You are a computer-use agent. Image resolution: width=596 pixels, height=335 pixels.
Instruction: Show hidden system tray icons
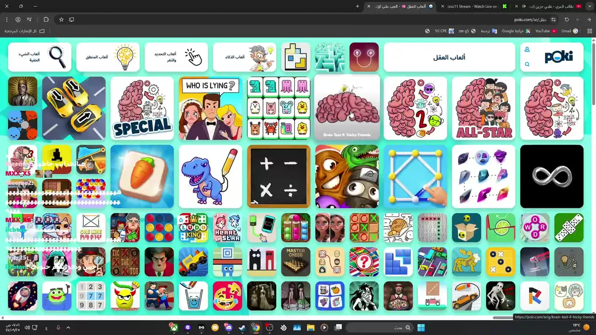coord(68,328)
